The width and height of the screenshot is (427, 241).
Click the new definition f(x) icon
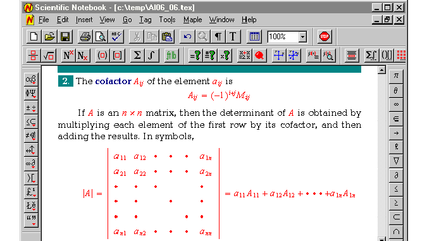pyautogui.click(x=313, y=56)
